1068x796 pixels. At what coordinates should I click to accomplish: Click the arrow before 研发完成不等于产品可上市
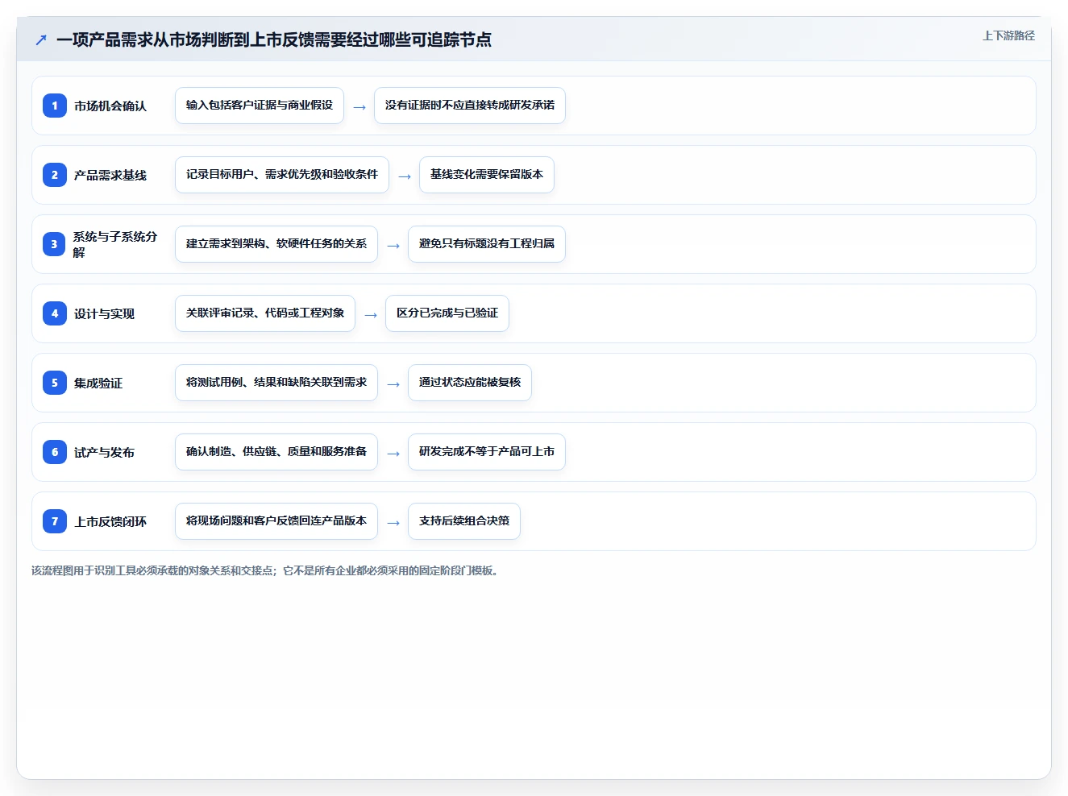393,454
